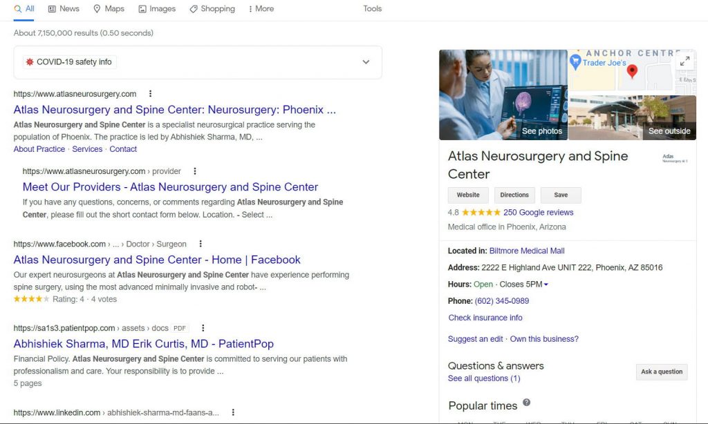This screenshot has width=708, height=424.
Task: Switch to the Images tab
Action: [x=157, y=8]
